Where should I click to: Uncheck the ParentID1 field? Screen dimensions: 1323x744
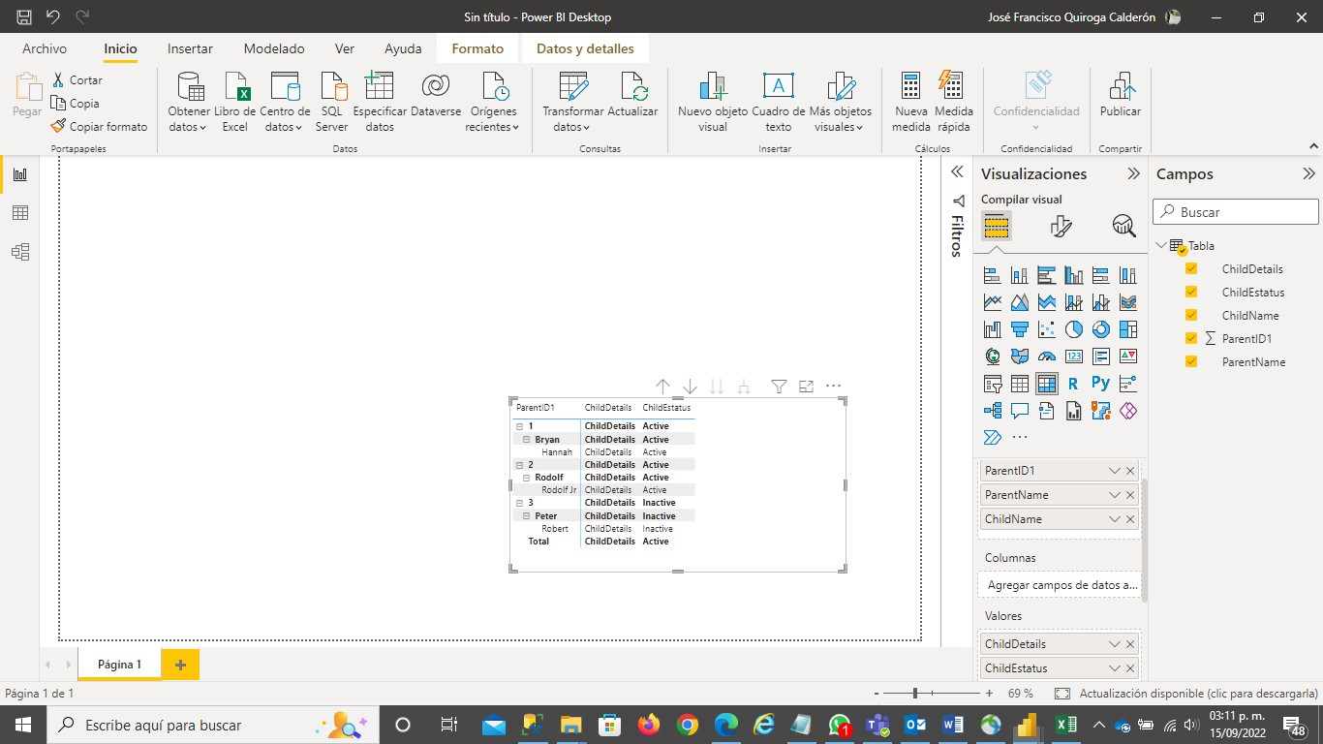[x=1191, y=338]
